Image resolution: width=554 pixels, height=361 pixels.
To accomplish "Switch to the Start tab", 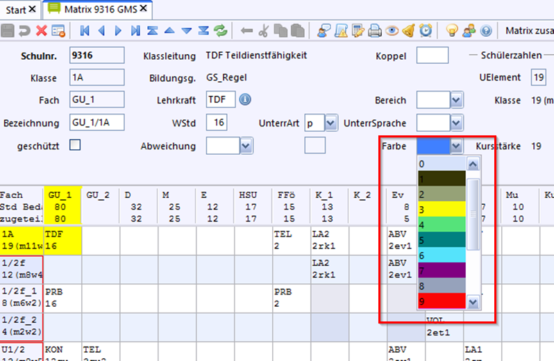I will point(15,10).
